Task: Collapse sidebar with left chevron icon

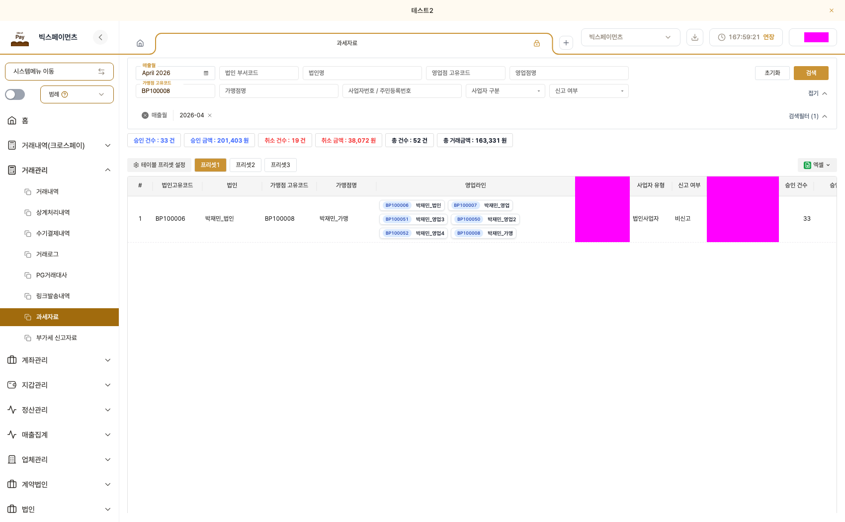Action: [100, 37]
